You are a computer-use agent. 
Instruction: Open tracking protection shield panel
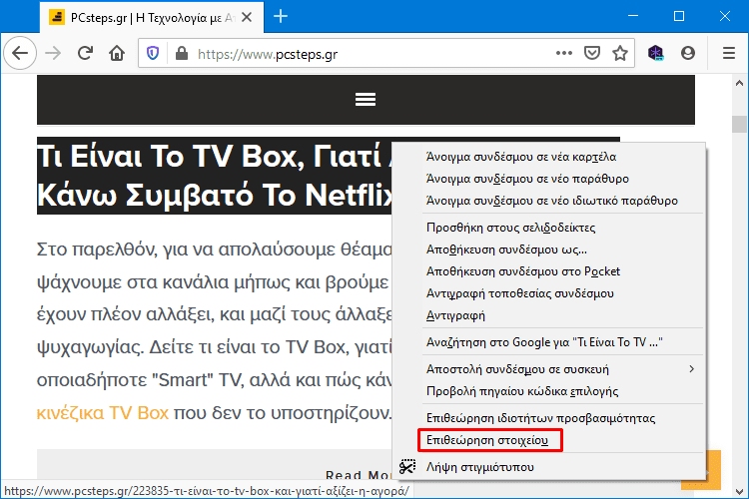(x=153, y=53)
